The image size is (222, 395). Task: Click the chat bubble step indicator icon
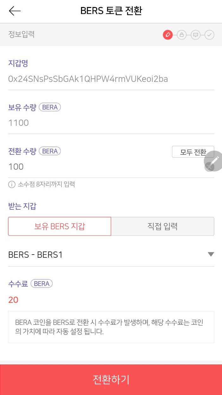click(196, 35)
